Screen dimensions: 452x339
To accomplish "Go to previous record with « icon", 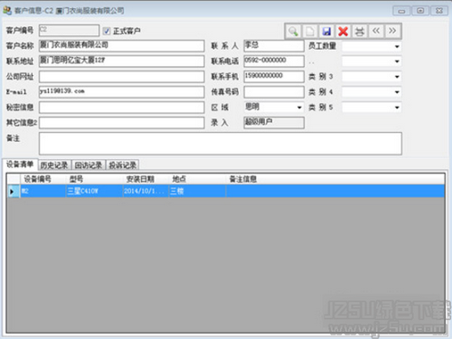I will 376,31.
